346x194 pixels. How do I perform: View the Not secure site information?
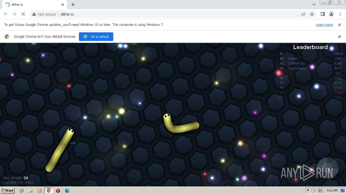pyautogui.click(x=44, y=14)
